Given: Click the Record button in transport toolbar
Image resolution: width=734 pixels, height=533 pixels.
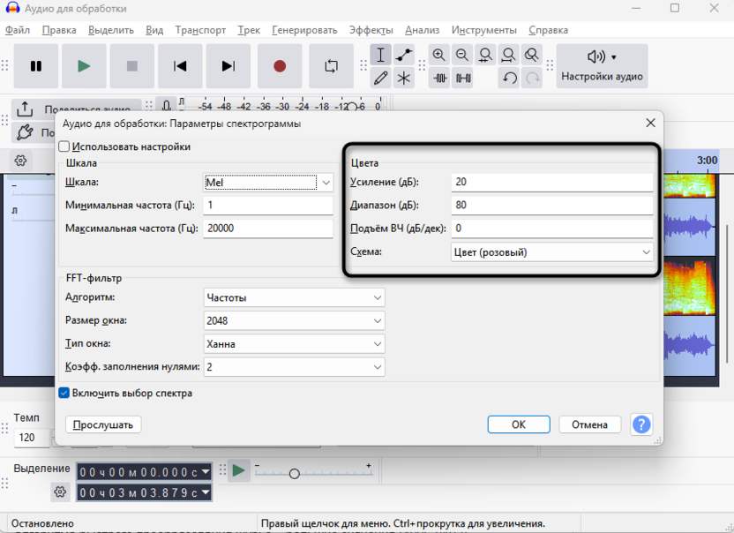Looking at the screenshot, I should point(280,66).
